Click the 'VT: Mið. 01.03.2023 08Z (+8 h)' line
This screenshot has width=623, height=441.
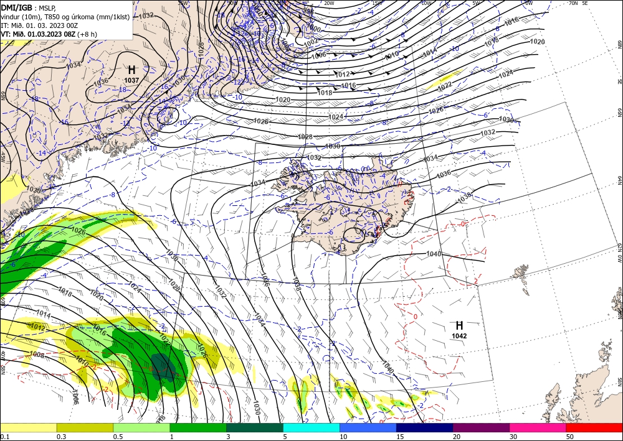(49, 34)
